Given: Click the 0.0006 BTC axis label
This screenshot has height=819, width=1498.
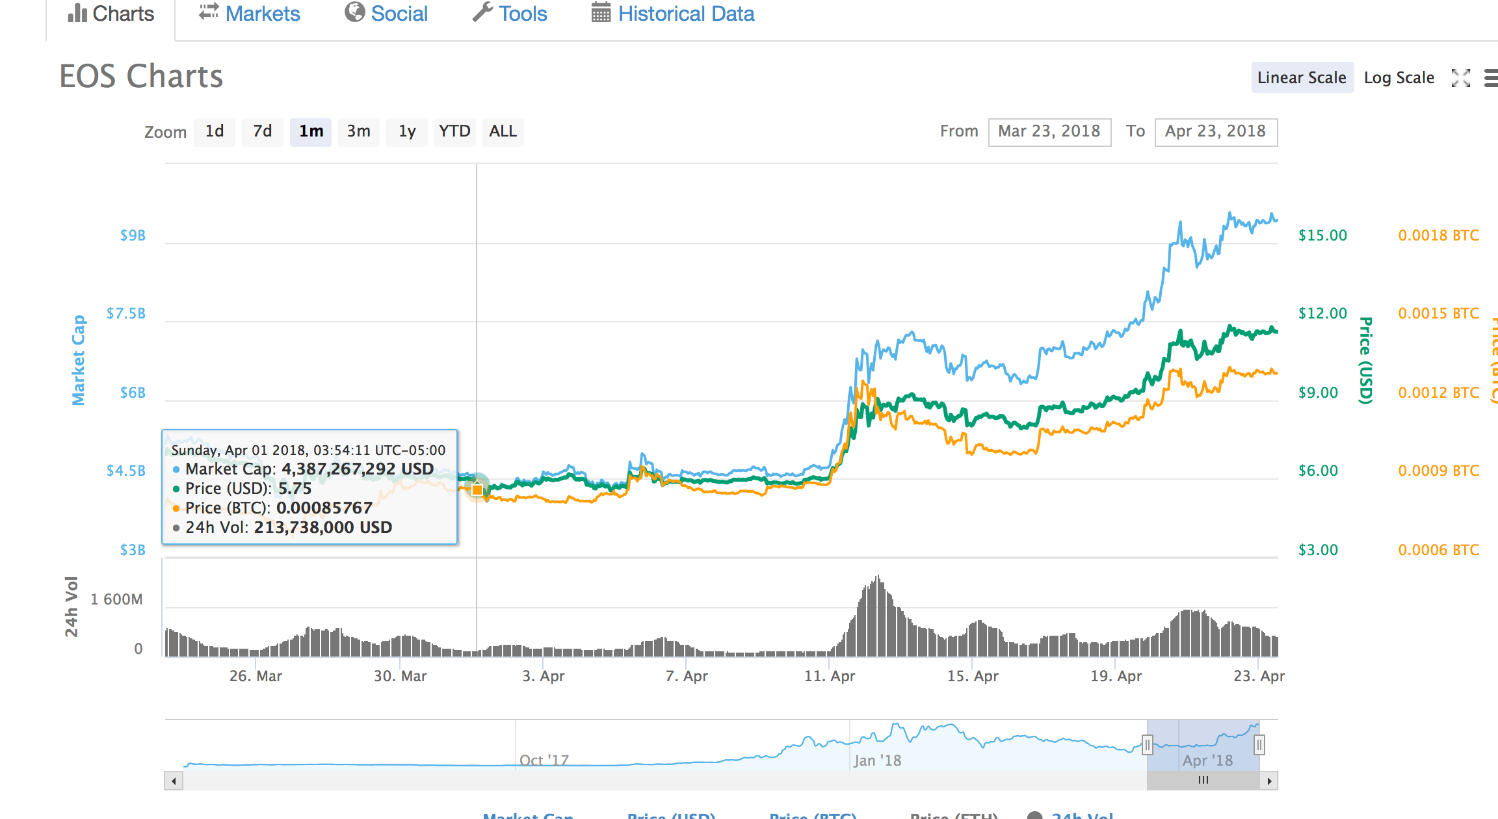Looking at the screenshot, I should [x=1439, y=550].
